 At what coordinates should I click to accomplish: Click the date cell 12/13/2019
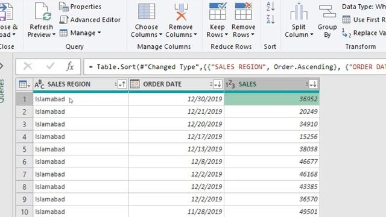[176, 149]
